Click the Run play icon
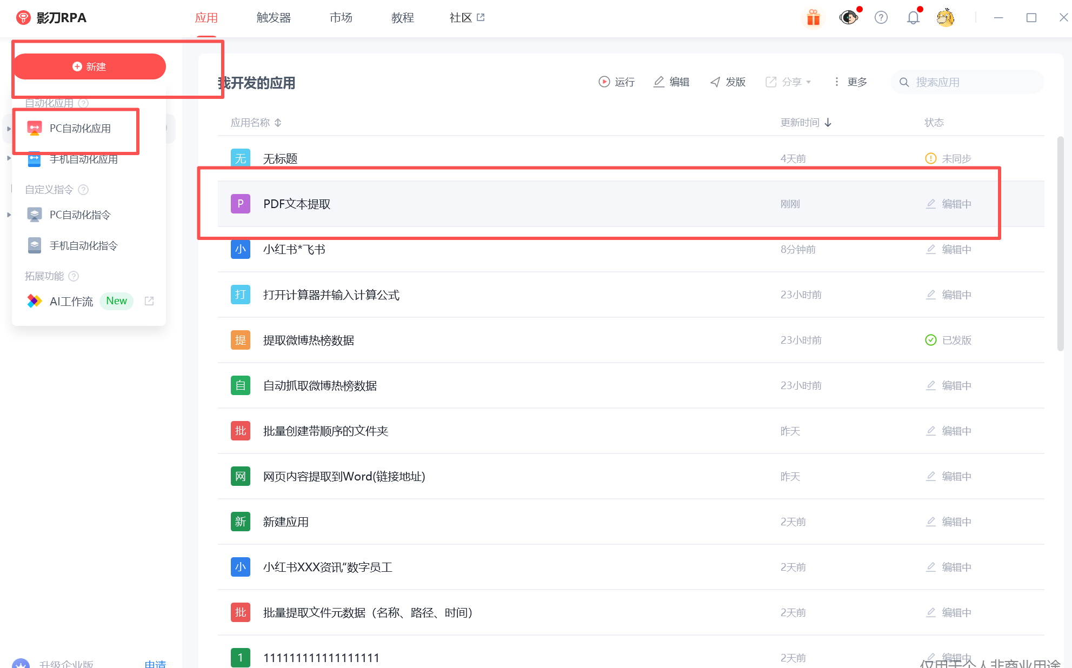This screenshot has height=668, width=1072. tap(604, 82)
